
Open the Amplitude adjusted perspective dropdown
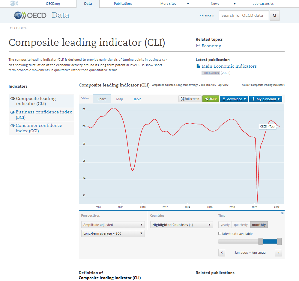[x=113, y=224]
